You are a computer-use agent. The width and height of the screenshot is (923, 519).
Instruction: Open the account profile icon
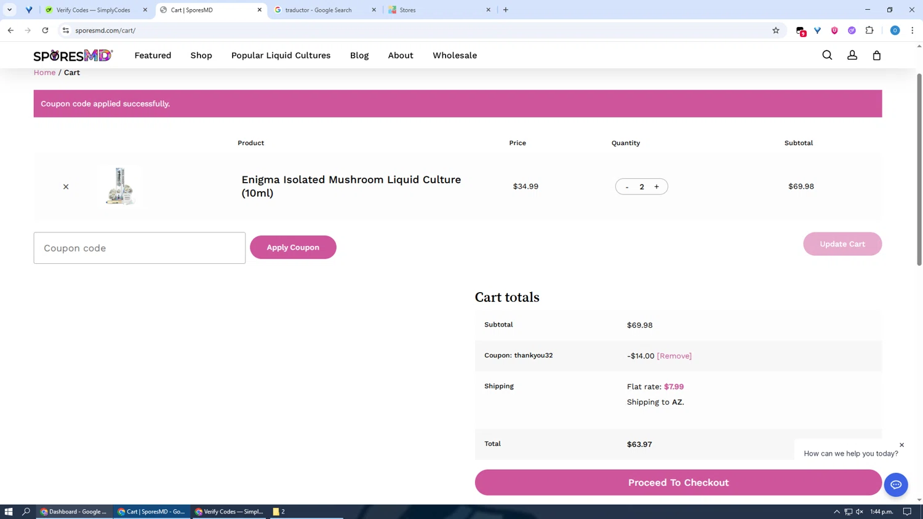[852, 55]
